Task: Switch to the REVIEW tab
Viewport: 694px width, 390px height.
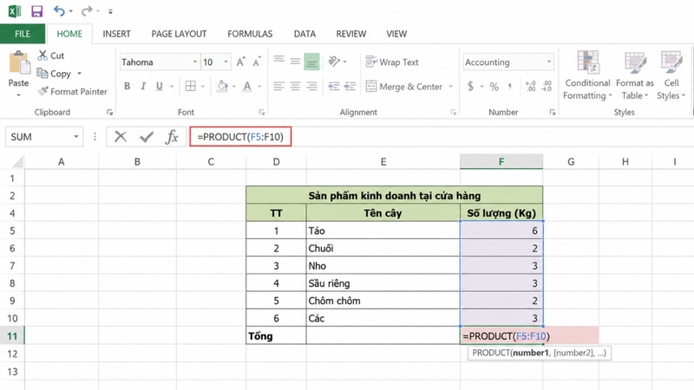Action: pyautogui.click(x=351, y=34)
